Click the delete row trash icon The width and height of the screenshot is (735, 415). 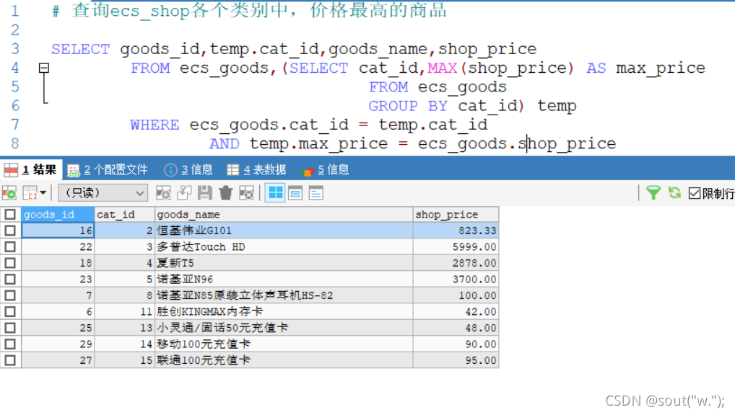tap(225, 193)
